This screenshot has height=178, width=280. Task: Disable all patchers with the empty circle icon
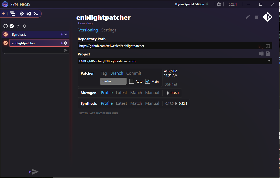tap(6, 26)
